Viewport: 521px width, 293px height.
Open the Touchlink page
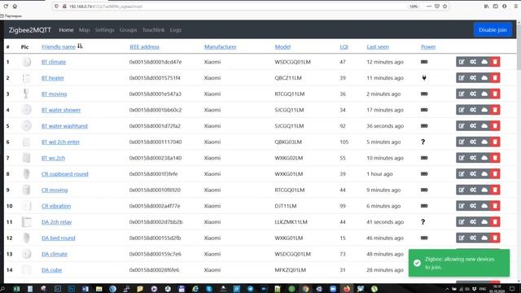pos(154,30)
